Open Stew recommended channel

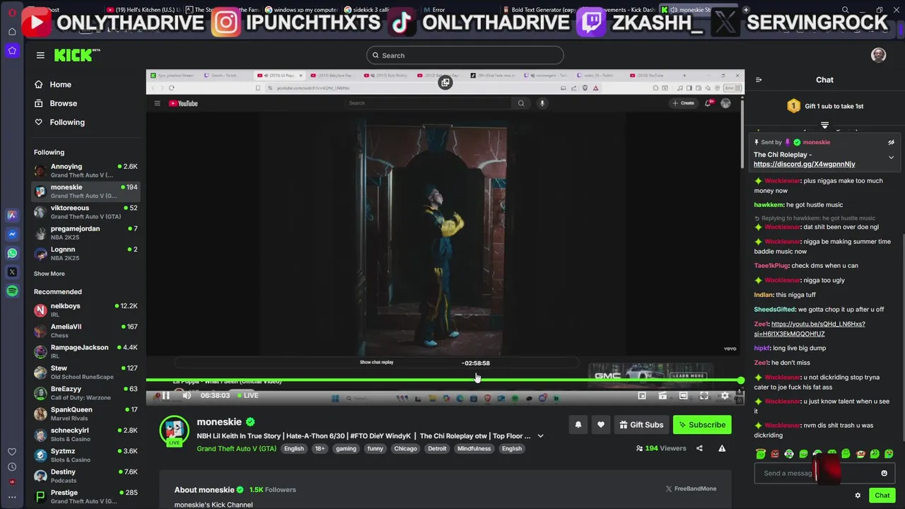tap(85, 372)
